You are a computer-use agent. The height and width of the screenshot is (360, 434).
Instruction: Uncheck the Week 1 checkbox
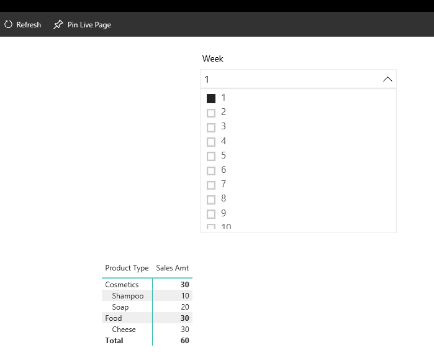coord(211,98)
